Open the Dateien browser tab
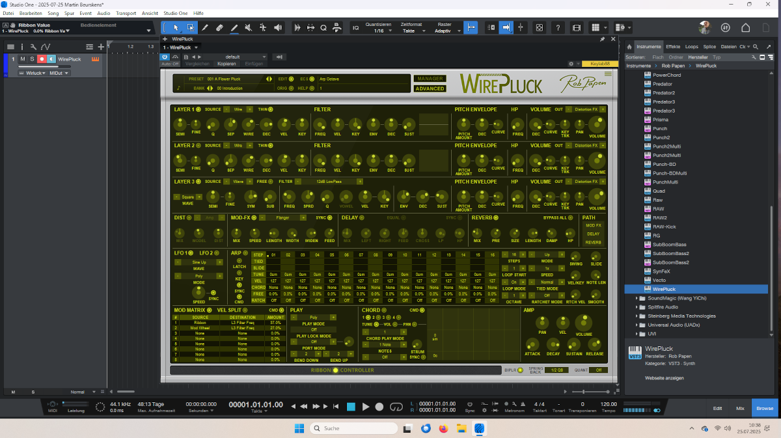This screenshot has height=438, width=781. coord(729,47)
